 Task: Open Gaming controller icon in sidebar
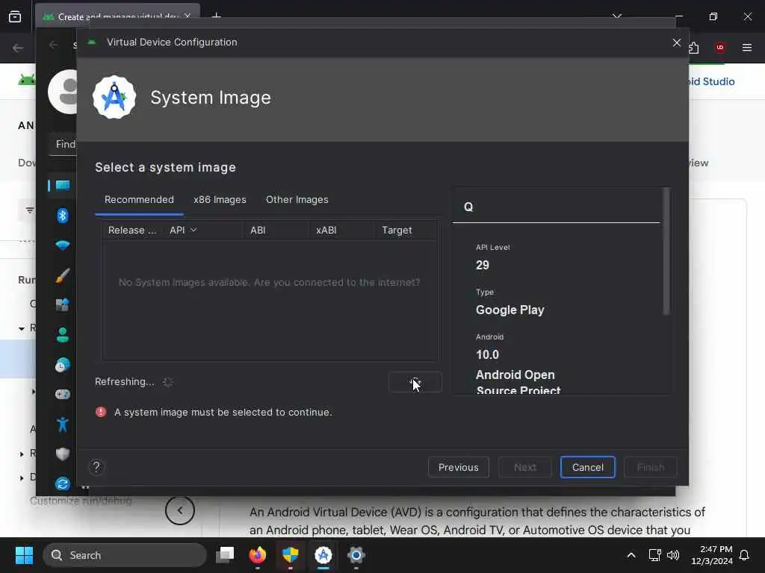[63, 394]
